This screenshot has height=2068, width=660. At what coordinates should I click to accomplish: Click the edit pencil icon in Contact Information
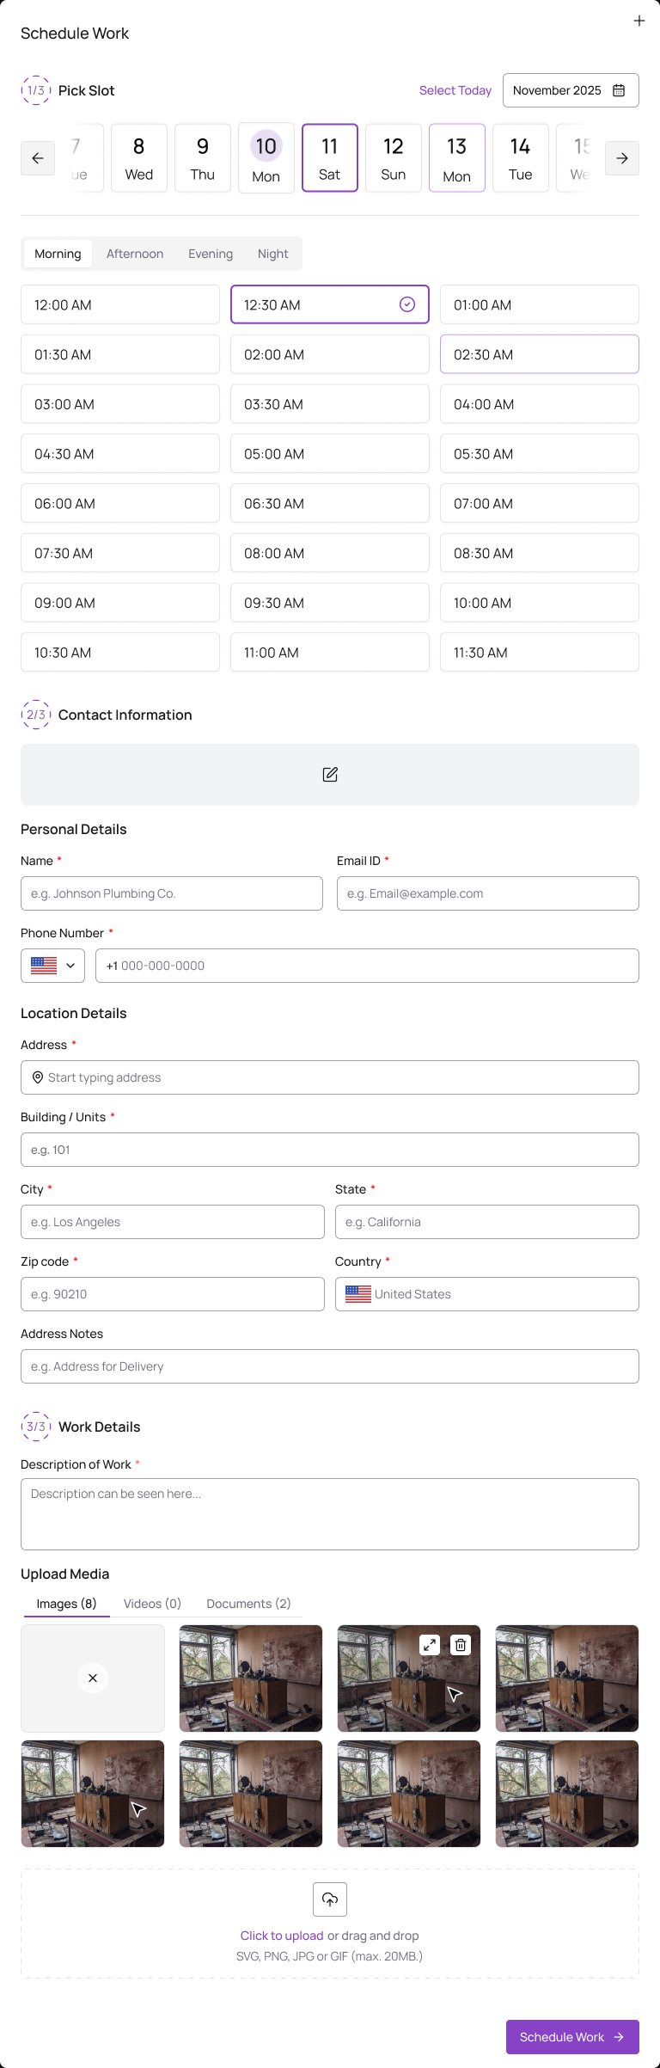(330, 775)
